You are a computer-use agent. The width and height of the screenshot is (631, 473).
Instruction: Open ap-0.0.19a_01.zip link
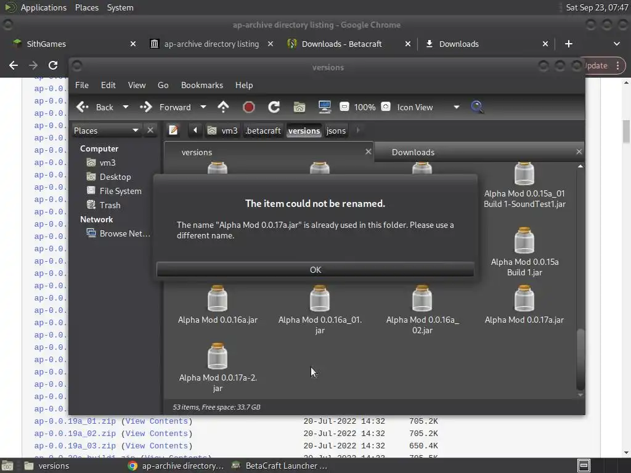[x=75, y=421]
